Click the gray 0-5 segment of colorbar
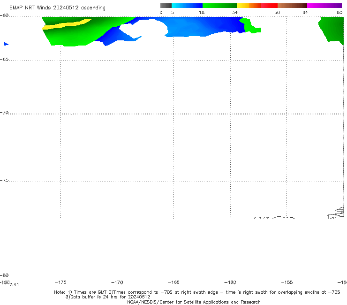347x305 pixels. click(x=166, y=6)
